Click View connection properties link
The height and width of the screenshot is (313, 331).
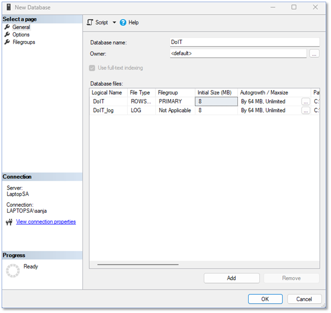coord(46,222)
